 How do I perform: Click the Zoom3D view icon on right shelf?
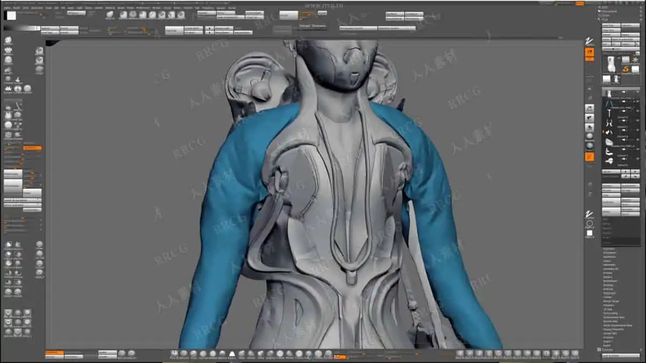(x=589, y=127)
